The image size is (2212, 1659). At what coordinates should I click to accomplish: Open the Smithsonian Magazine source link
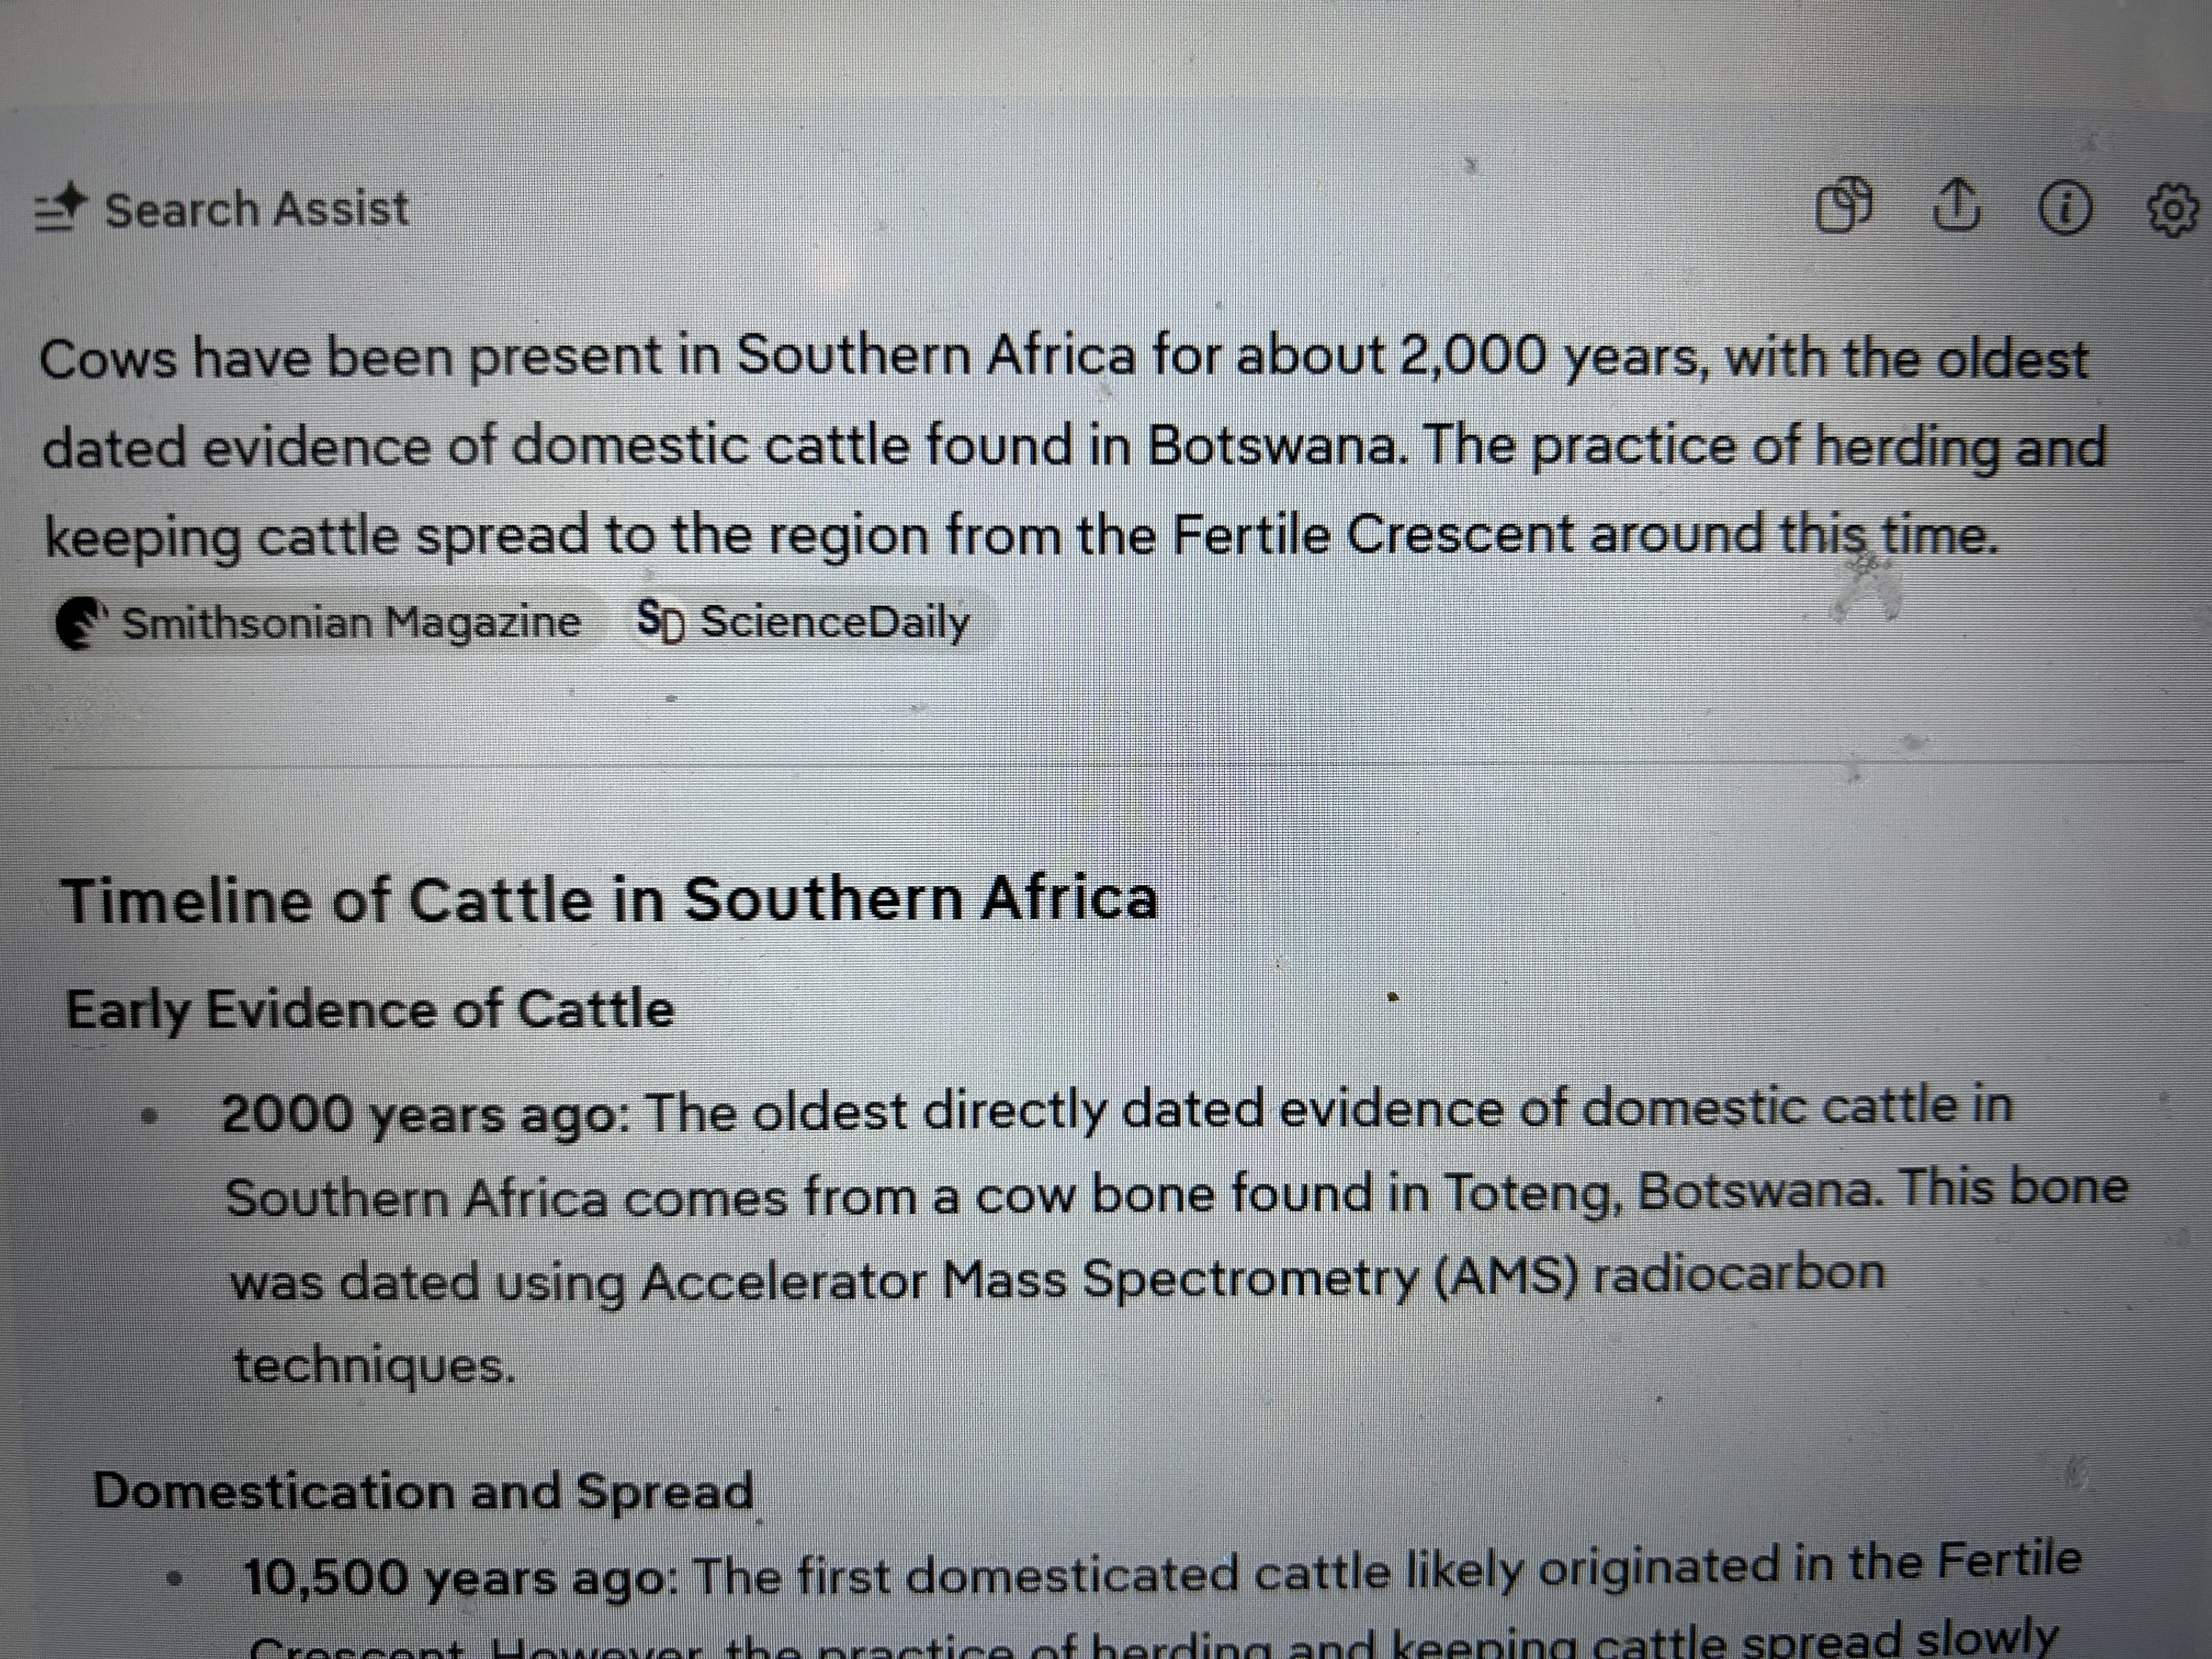tap(350, 623)
